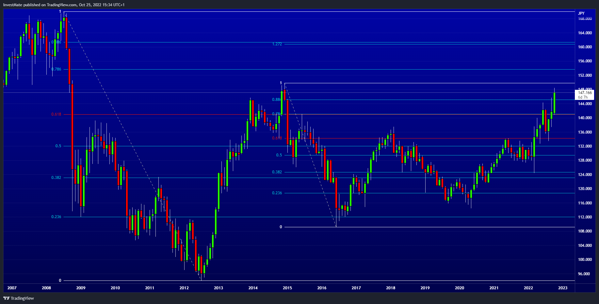This screenshot has width=599, height=304.
Task: Click the 0.236 label of the 2008–2012 retracement
Action: (56, 217)
